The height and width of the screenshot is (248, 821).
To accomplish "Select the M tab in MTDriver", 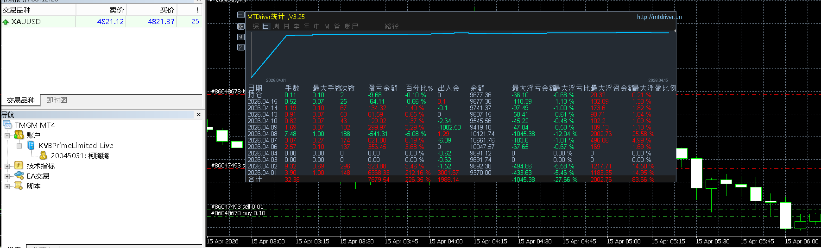I will 327,26.
